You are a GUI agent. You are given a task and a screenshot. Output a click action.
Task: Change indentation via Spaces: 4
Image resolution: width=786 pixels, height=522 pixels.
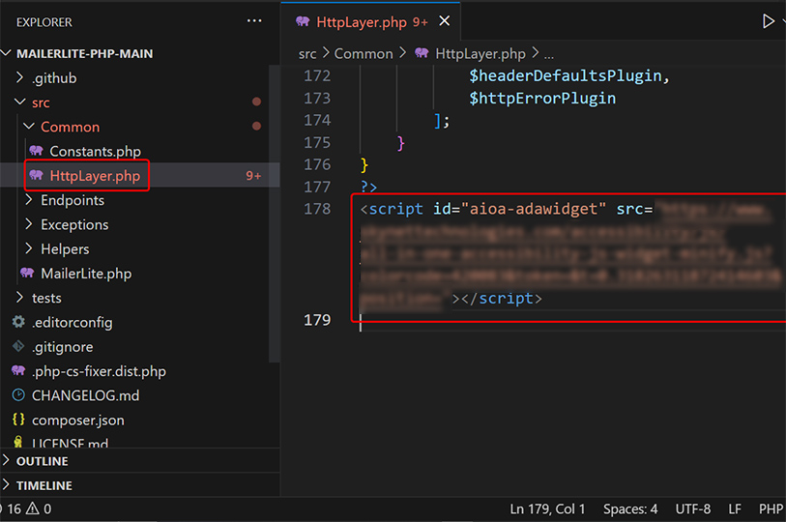(630, 508)
